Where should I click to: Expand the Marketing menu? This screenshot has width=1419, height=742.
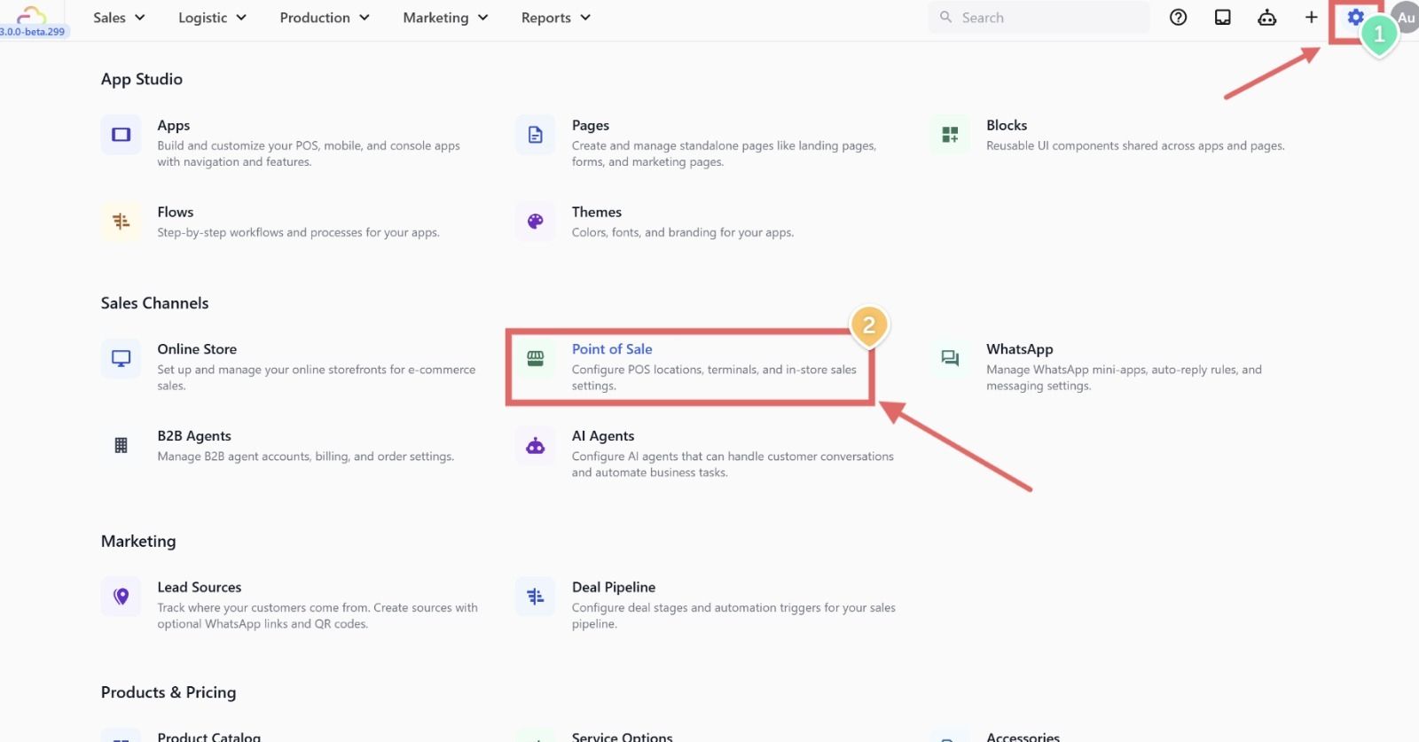pos(445,18)
